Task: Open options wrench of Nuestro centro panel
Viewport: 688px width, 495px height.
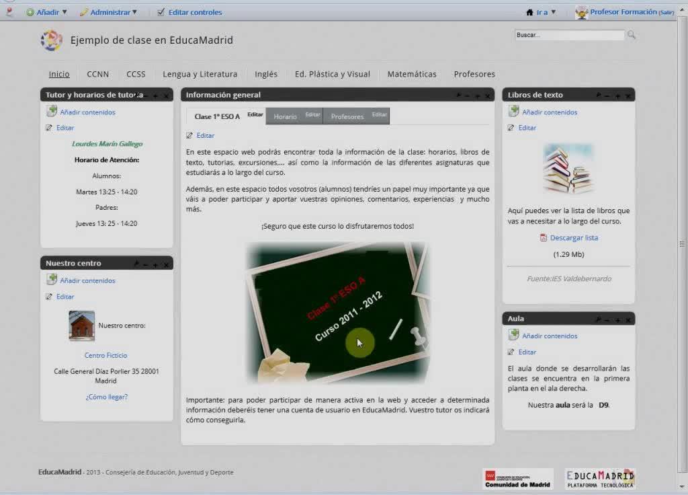Action: 136,264
